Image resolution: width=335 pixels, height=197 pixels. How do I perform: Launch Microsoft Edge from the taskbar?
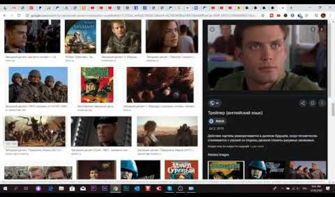tap(50, 189)
